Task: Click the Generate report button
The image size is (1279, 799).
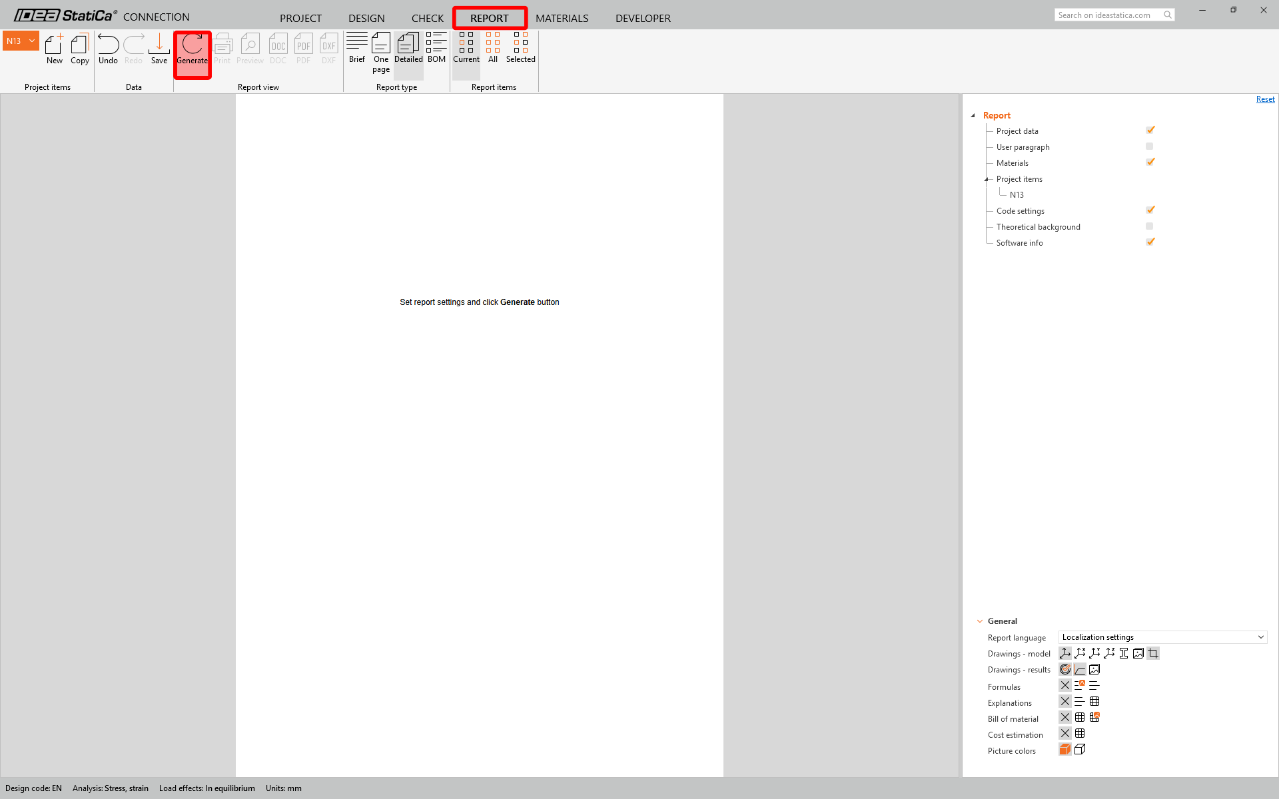Action: [x=193, y=50]
